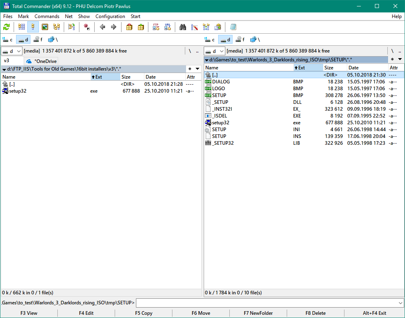This screenshot has height=318, width=405.
Task: Go to root with left panel backslash button
Action: 190,51
